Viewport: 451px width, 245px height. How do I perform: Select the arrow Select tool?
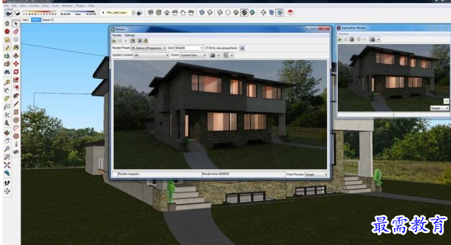16,24
